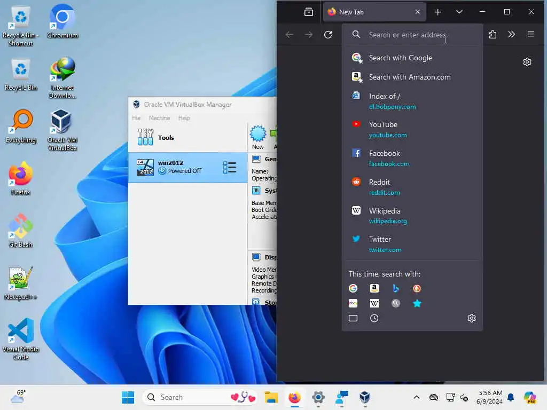Open the Windows Start menu
547x410 pixels.
point(128,397)
